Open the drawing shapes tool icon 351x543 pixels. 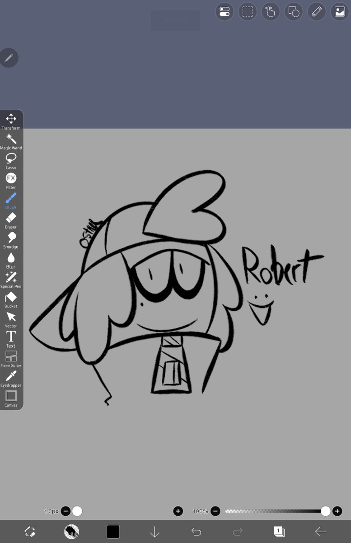pyautogui.click(x=294, y=12)
